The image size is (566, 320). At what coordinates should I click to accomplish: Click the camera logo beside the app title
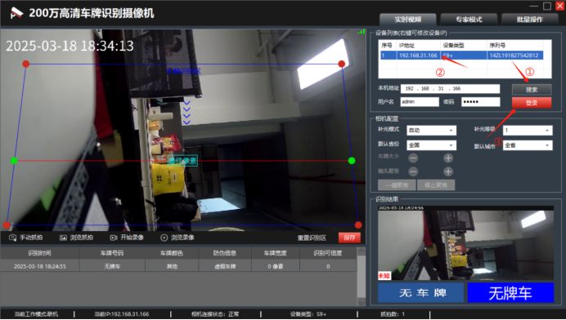pyautogui.click(x=16, y=13)
